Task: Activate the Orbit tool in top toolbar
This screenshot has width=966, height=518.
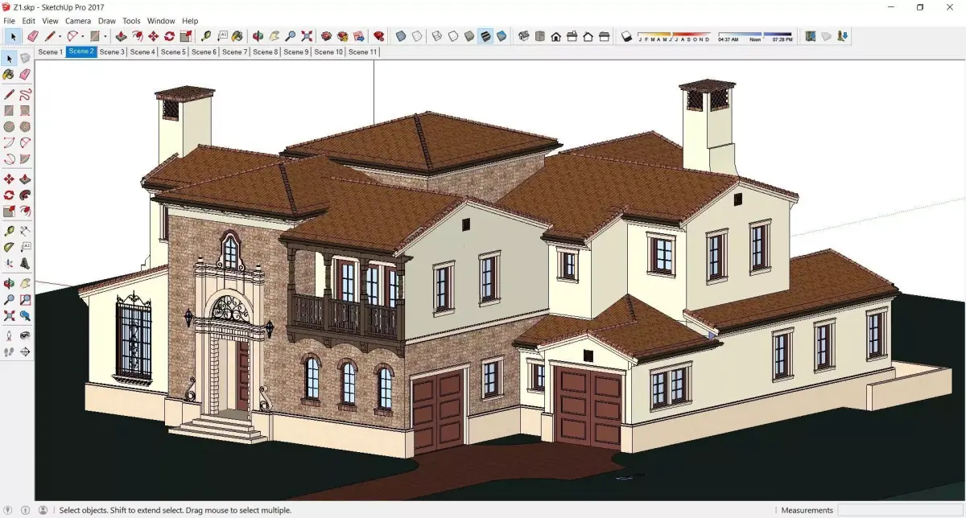Action: (258, 36)
